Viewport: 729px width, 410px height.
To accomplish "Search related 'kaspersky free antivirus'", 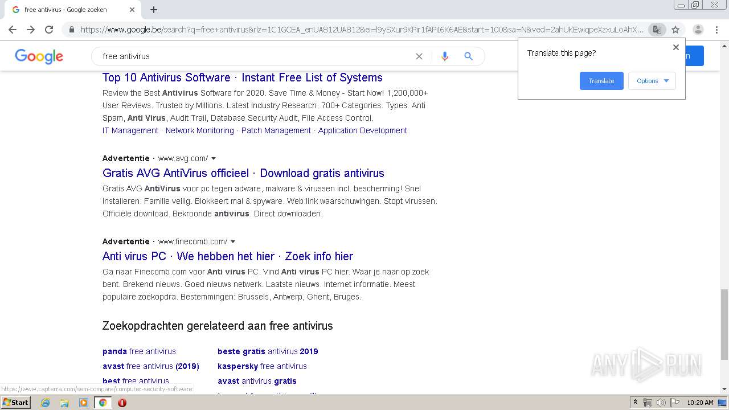I will tap(262, 366).
